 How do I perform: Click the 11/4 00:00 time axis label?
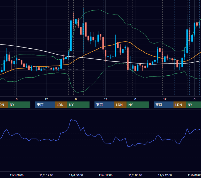(x=76, y=175)
